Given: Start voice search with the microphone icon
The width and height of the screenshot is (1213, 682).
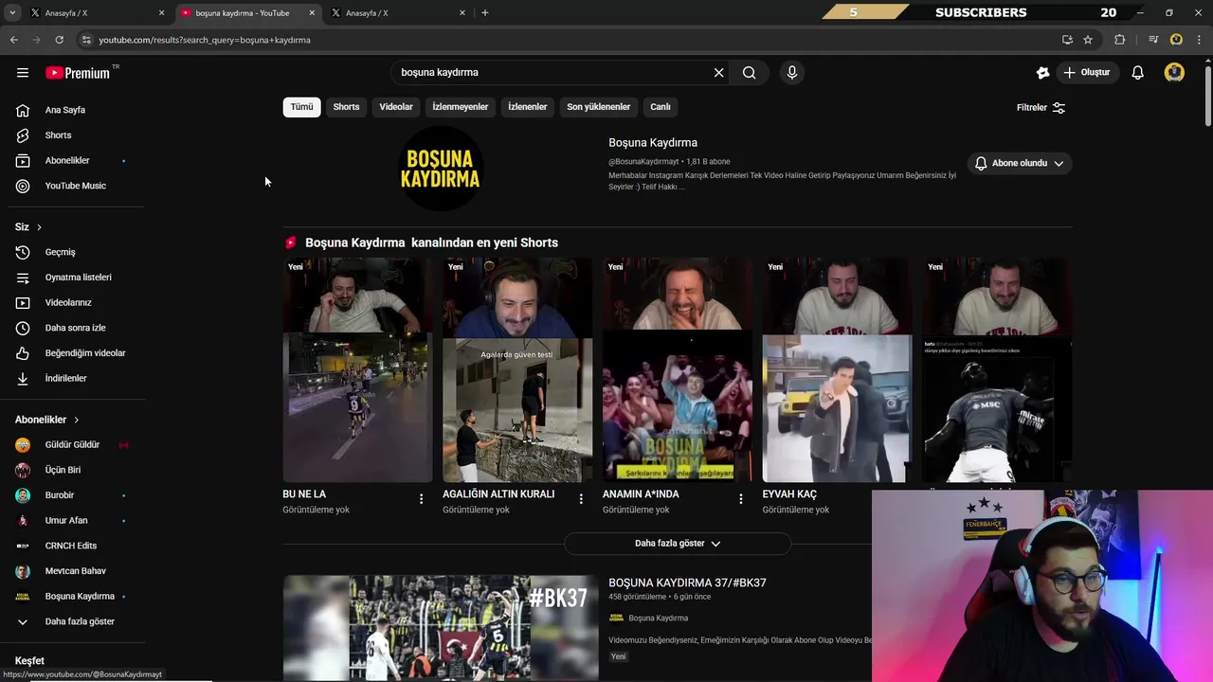Looking at the screenshot, I should (x=792, y=72).
